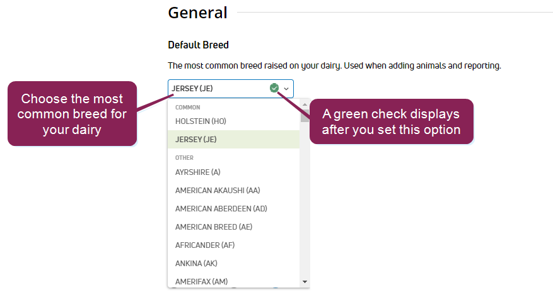Click the 'Choose the most common breed' callout

point(72,114)
